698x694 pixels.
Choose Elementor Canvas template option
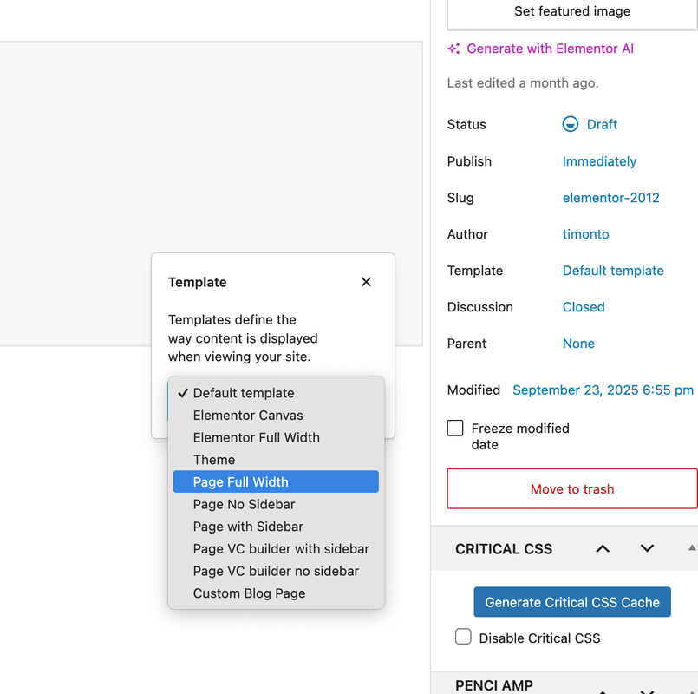[x=248, y=416]
